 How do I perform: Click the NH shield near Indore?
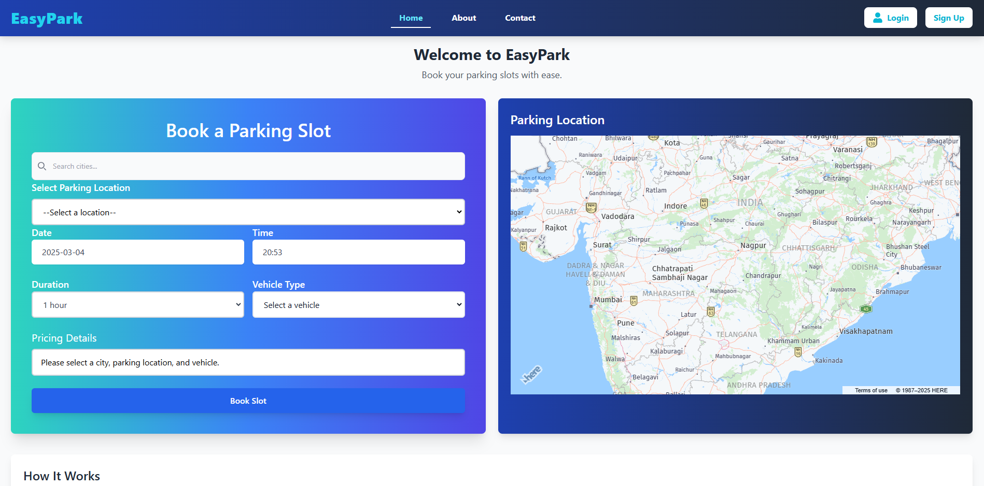tap(704, 203)
